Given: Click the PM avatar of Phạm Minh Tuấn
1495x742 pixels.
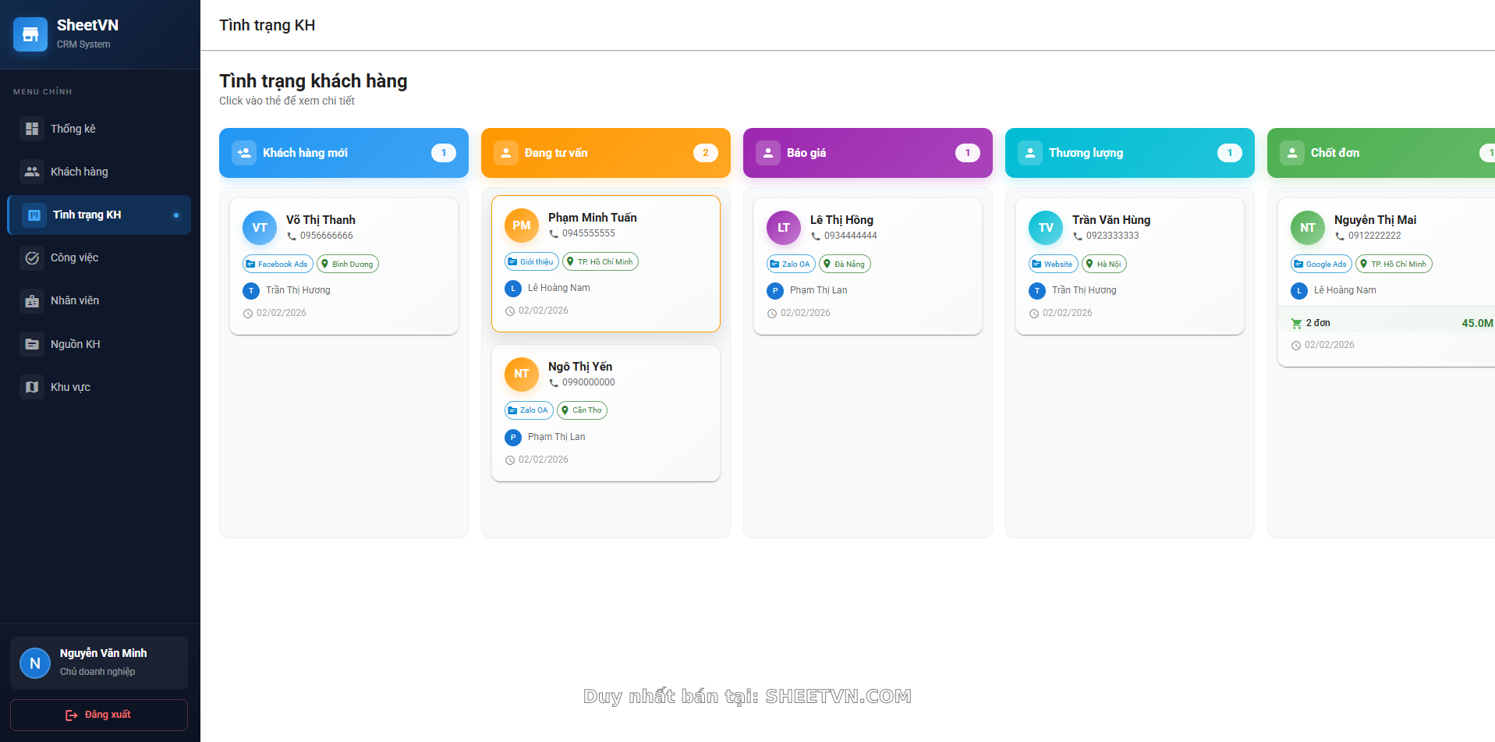Looking at the screenshot, I should (x=522, y=225).
